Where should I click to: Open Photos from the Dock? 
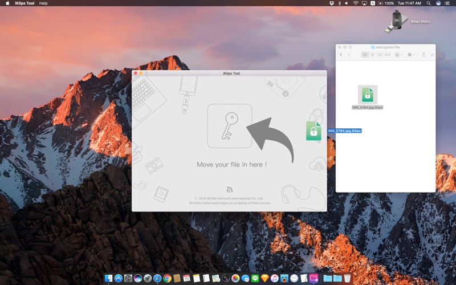(235, 278)
